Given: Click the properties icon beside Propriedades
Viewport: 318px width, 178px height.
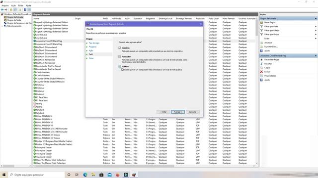Looking at the screenshot, I should click(x=262, y=76).
